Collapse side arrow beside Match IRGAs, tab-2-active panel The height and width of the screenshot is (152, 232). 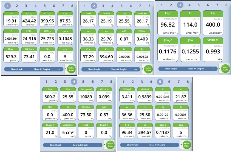(x=143, y=69)
